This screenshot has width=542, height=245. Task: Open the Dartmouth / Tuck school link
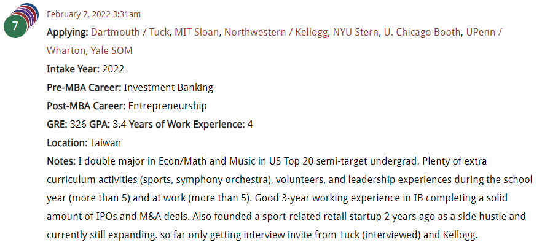(130, 32)
